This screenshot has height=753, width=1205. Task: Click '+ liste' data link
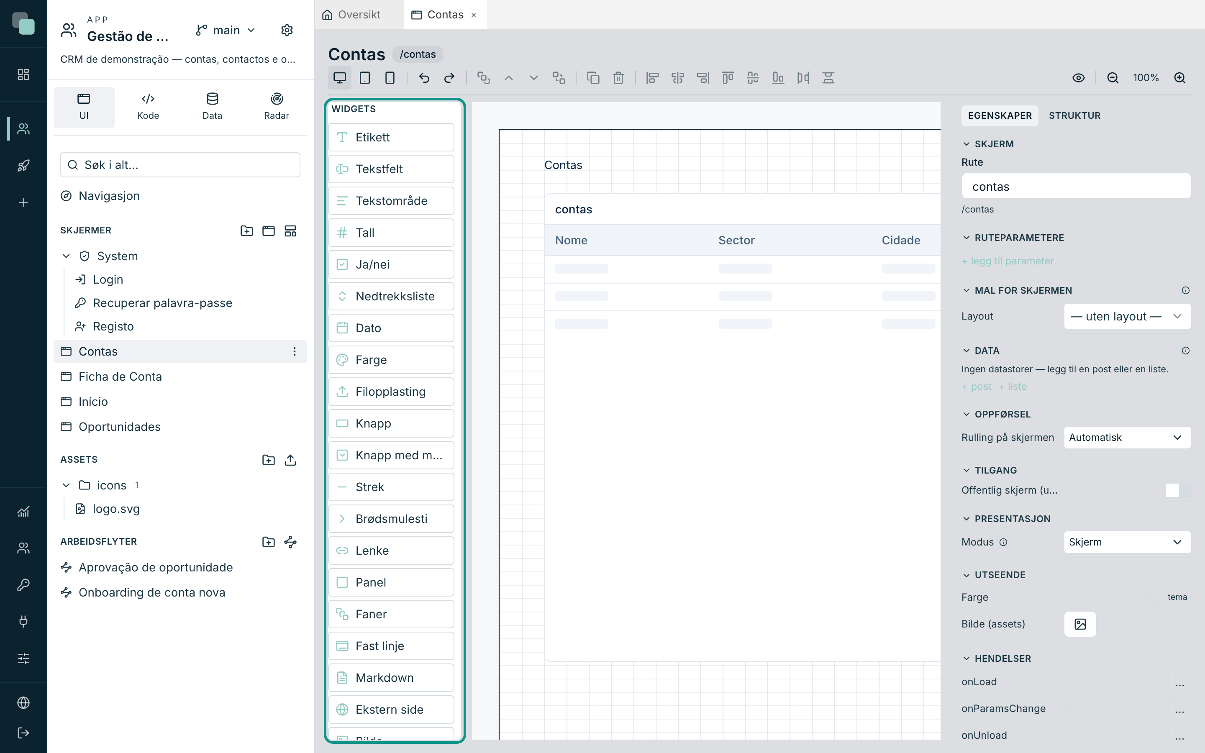tap(1013, 387)
